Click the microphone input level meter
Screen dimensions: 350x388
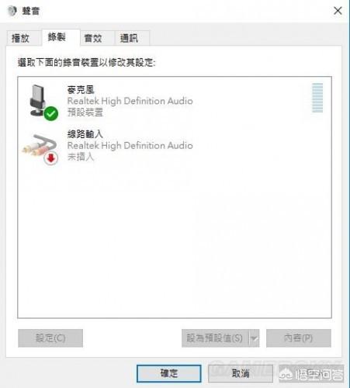(317, 98)
